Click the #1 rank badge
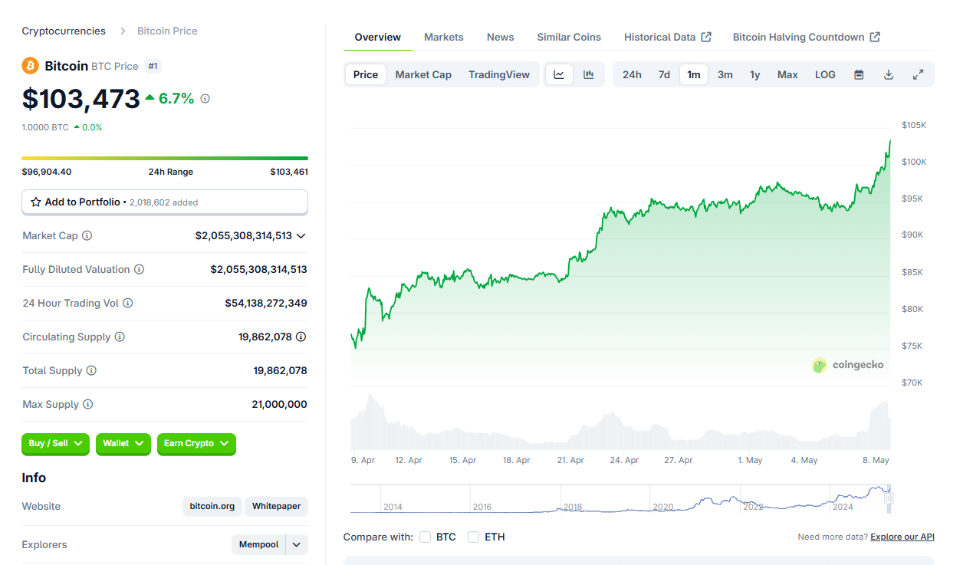The height and width of the screenshot is (565, 973). click(x=153, y=66)
